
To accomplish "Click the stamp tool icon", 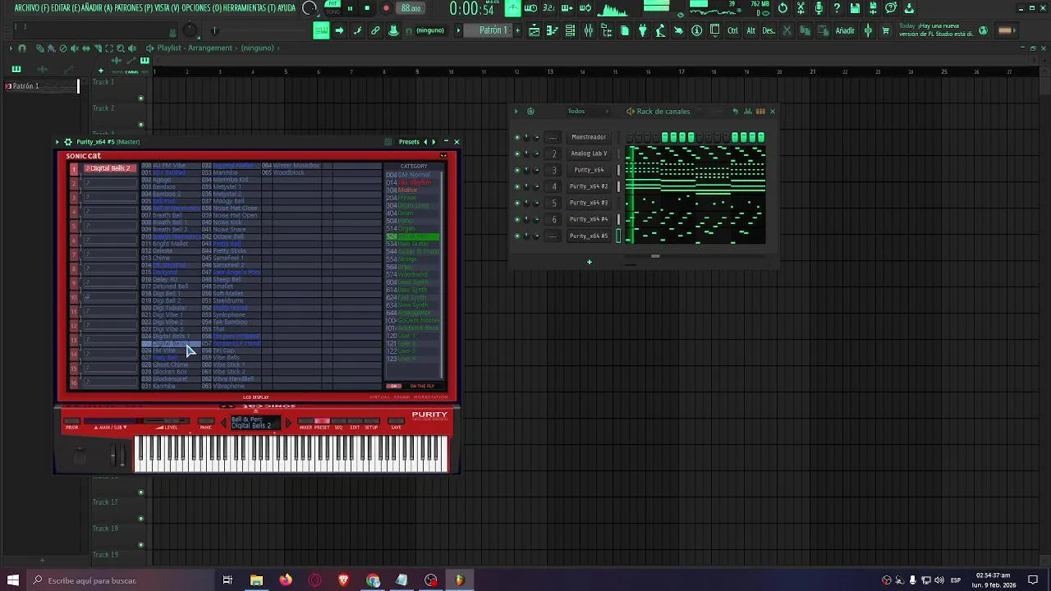I will [x=393, y=30].
